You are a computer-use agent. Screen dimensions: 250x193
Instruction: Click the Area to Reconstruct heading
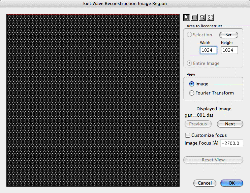[204, 26]
